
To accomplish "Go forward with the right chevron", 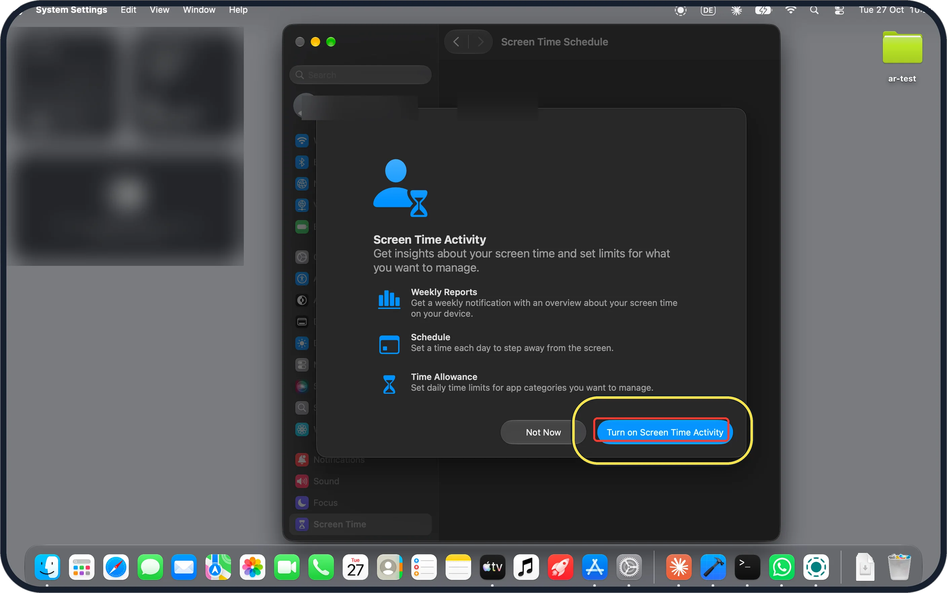I will [480, 42].
